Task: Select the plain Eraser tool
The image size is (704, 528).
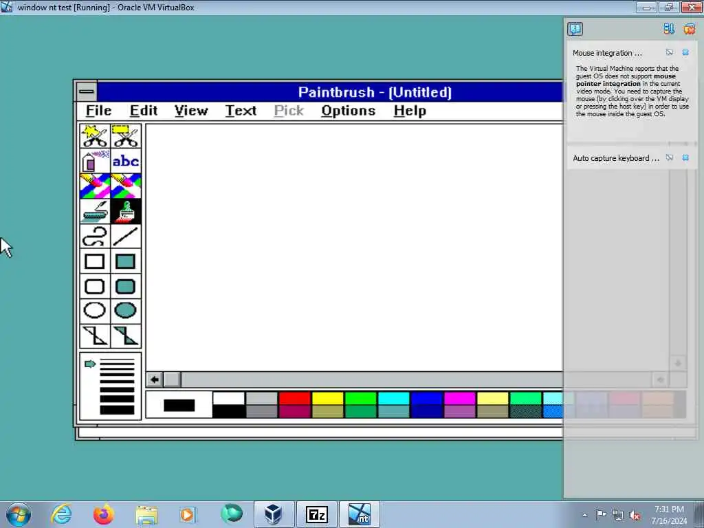Action: [126, 186]
